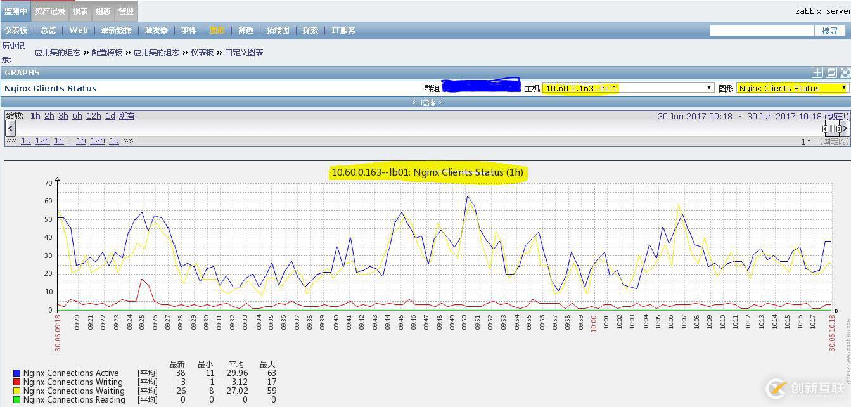The width and height of the screenshot is (851, 407).
Task: Switch to the 报表 top tab
Action: pos(80,11)
